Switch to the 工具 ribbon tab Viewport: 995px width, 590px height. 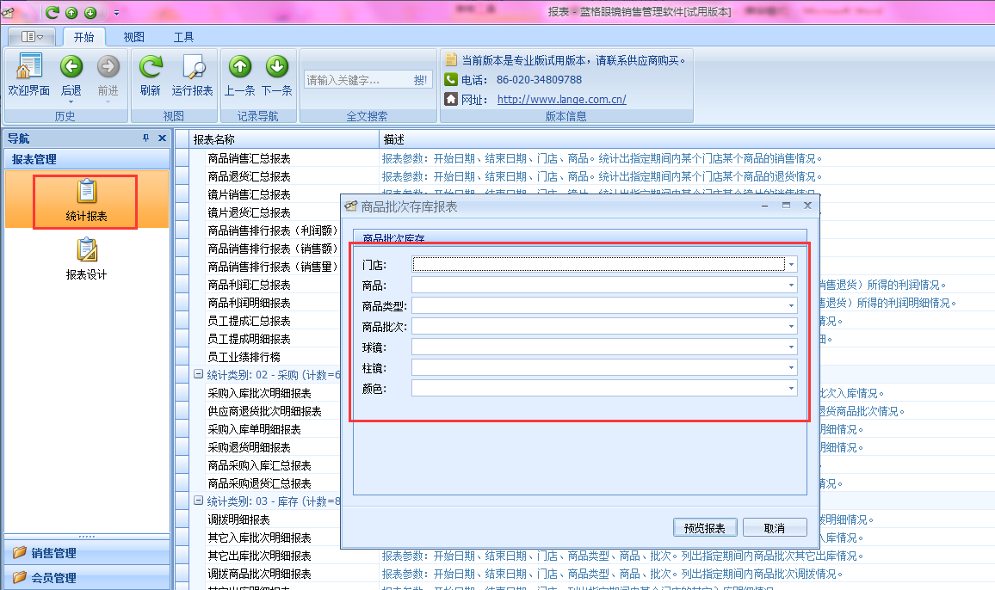point(183,37)
